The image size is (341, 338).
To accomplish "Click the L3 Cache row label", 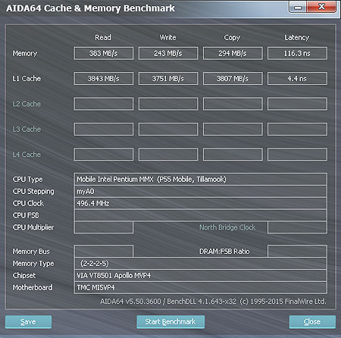I will [x=27, y=130].
